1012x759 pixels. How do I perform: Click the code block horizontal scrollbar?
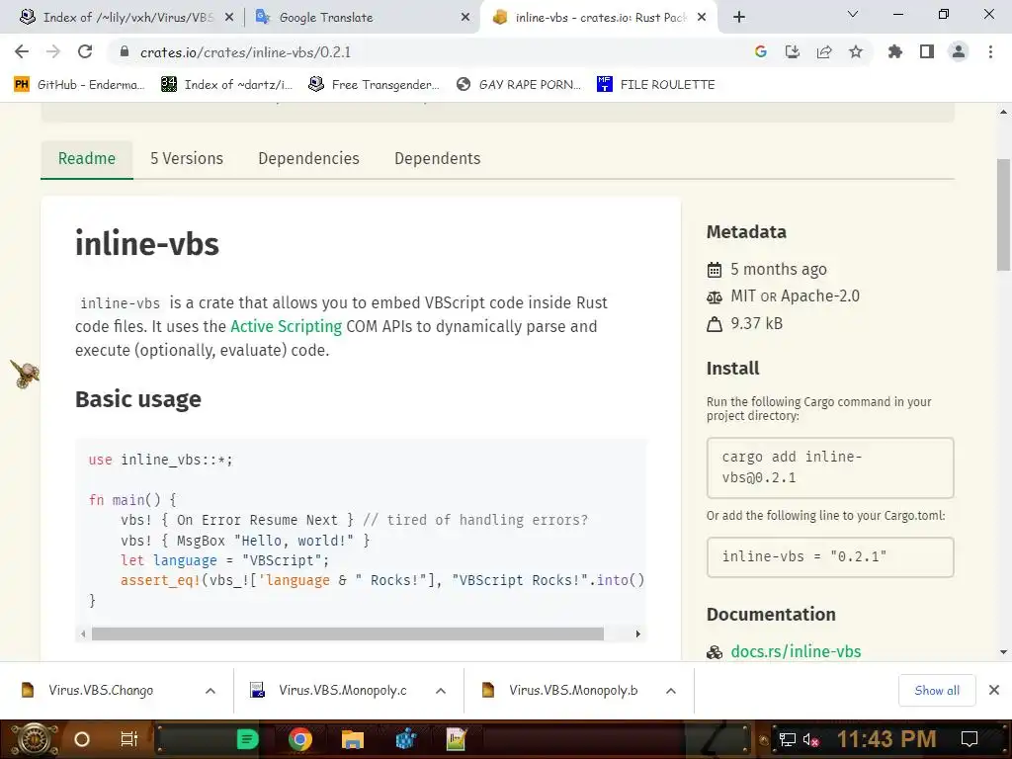pos(347,633)
